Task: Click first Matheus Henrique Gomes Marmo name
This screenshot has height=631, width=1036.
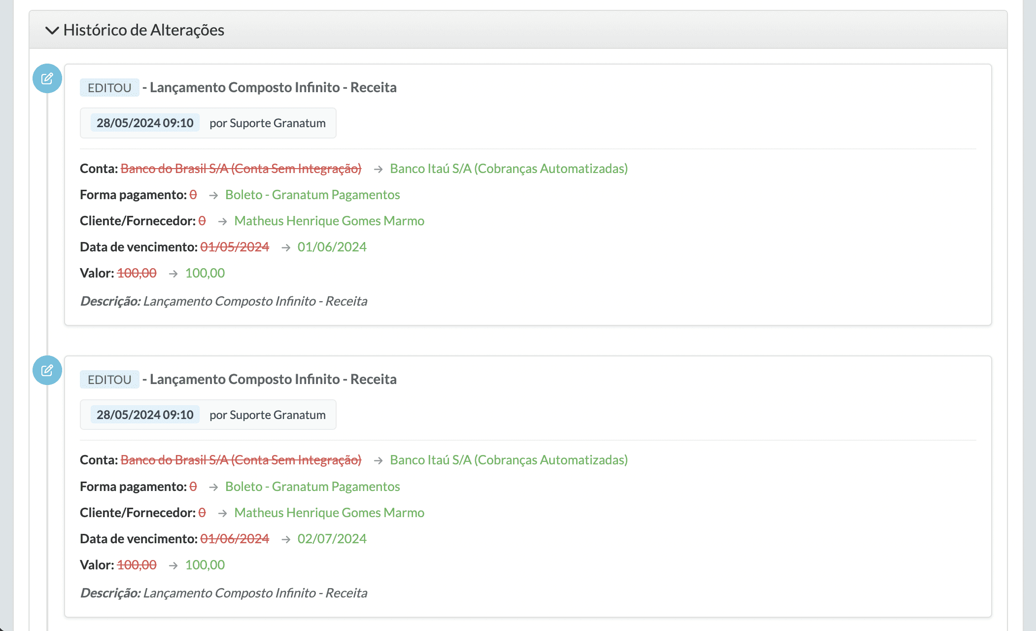Action: 329,221
